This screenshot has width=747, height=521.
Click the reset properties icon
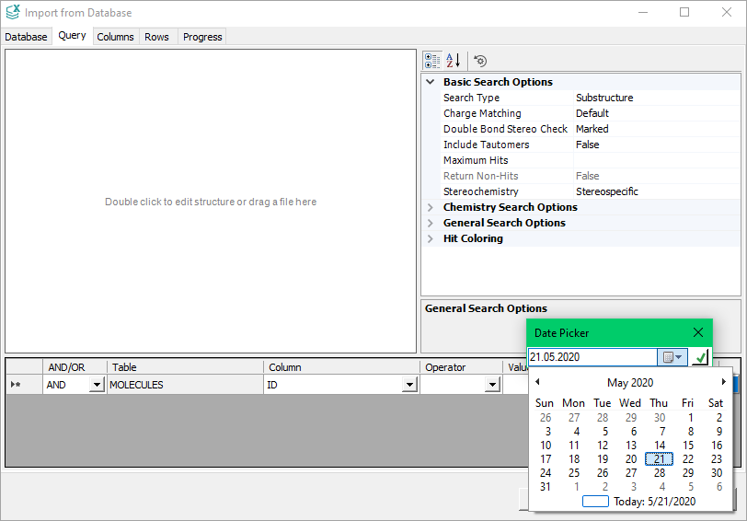(480, 61)
